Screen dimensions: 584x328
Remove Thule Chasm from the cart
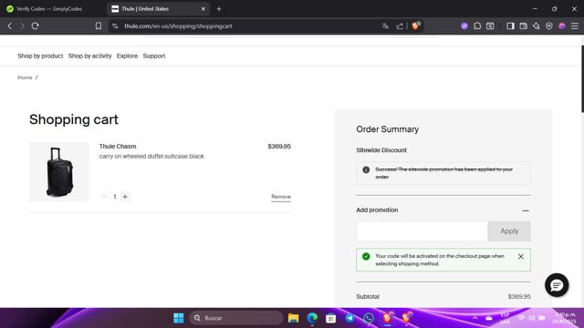(x=281, y=197)
